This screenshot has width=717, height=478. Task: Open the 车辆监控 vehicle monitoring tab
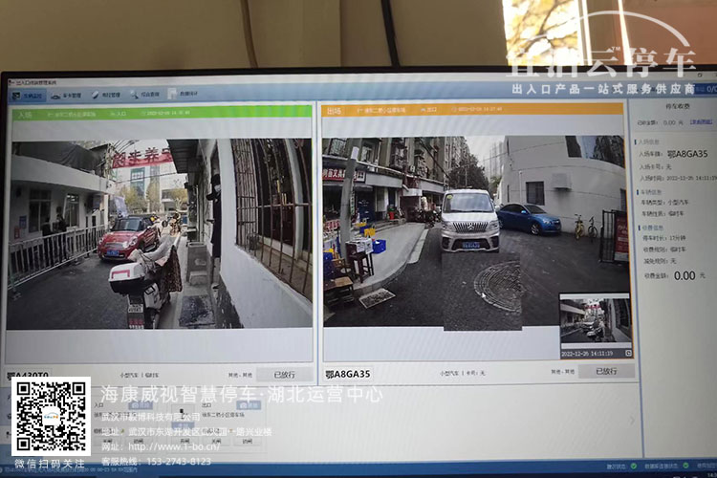28,96
